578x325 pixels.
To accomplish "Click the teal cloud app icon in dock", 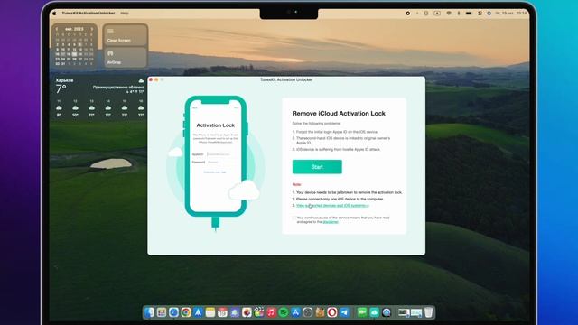I will pyautogui.click(x=375, y=312).
